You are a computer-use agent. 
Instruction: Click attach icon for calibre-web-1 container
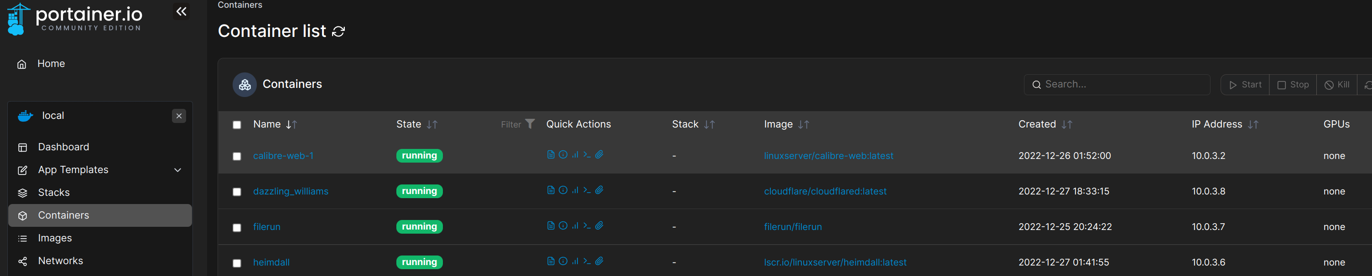pos(599,155)
